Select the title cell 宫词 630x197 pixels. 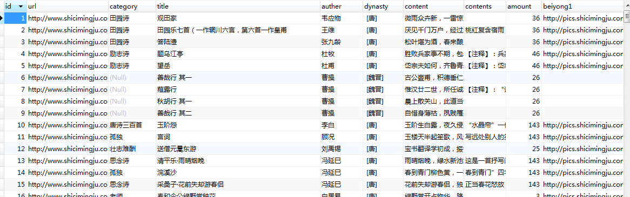click(x=238, y=137)
